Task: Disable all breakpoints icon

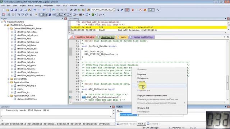Action: click(141, 10)
